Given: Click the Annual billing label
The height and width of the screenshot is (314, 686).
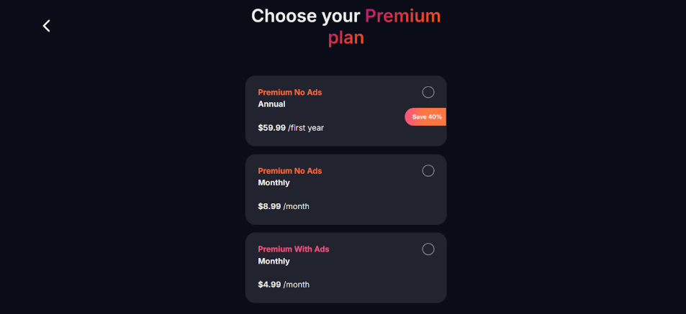Looking at the screenshot, I should pyautogui.click(x=271, y=104).
